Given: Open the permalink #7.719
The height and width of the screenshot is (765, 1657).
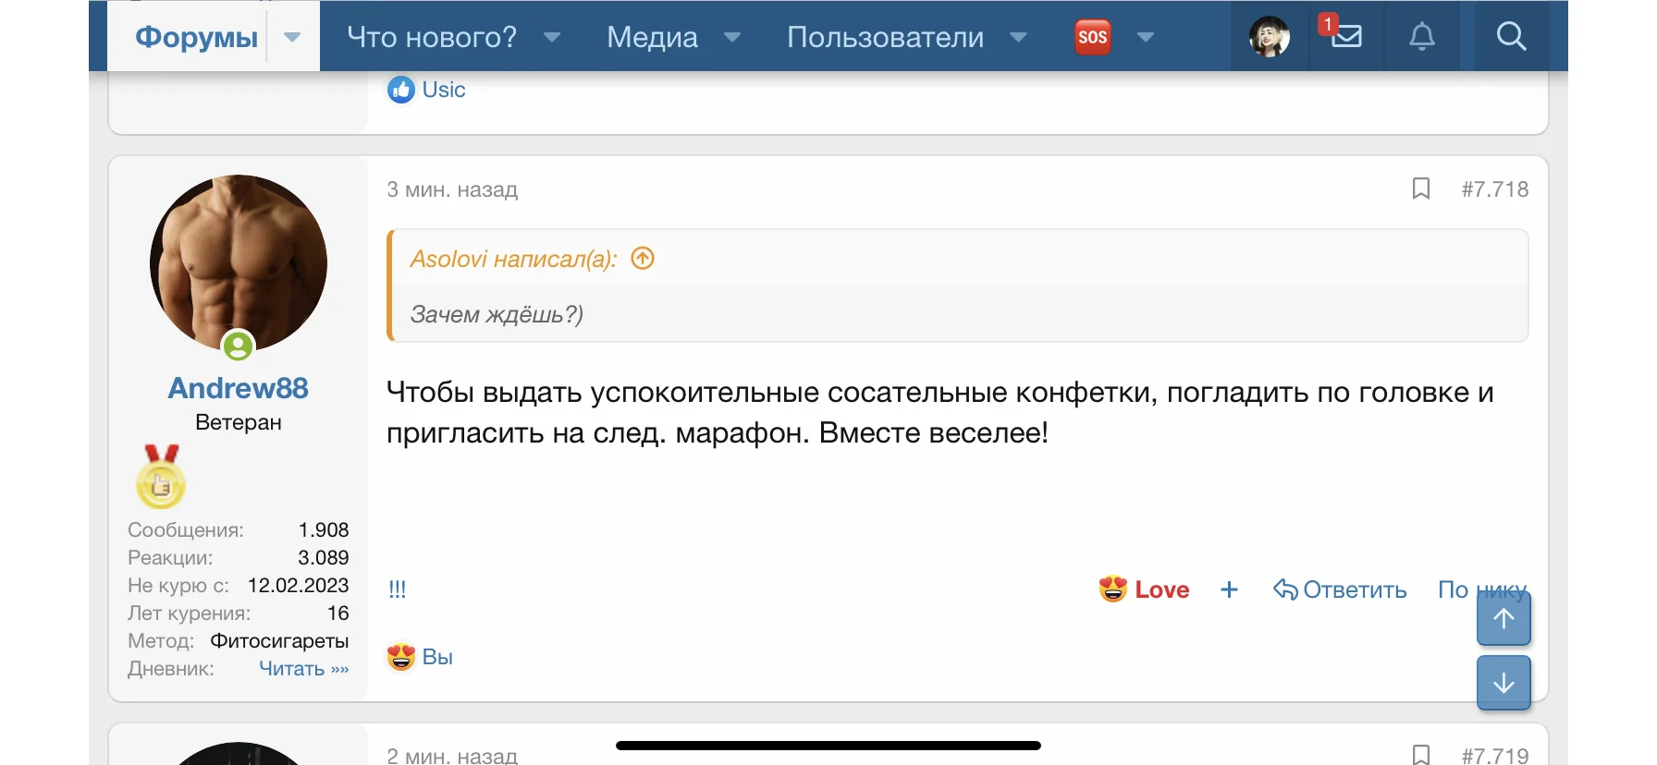Looking at the screenshot, I should [1494, 756].
